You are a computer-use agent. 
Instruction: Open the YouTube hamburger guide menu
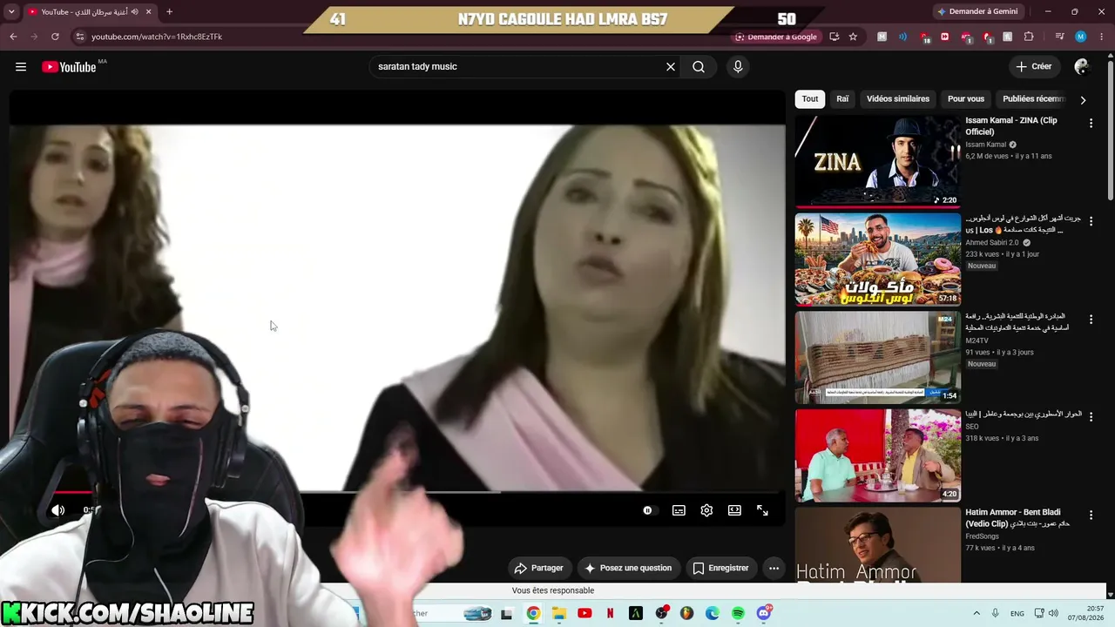coord(21,67)
